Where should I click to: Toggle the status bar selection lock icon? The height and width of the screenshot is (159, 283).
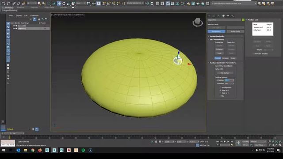(156, 142)
